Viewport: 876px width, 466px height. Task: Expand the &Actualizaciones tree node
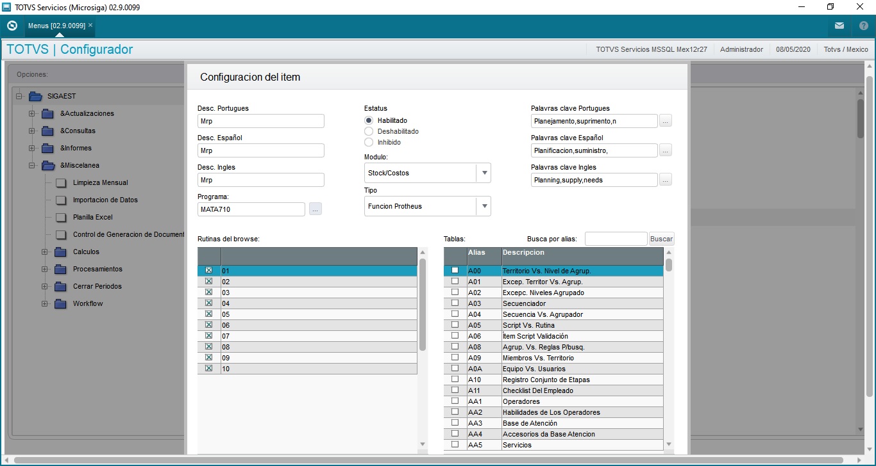point(32,113)
